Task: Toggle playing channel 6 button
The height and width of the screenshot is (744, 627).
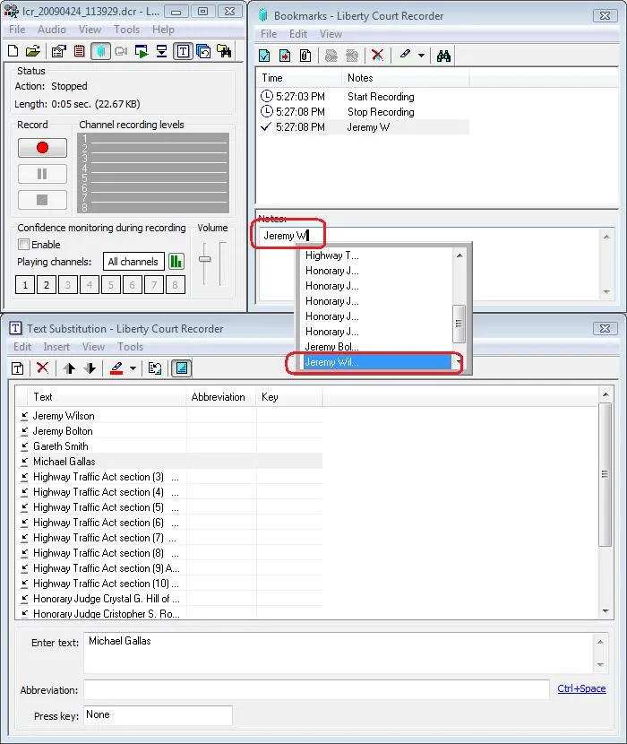Action: pos(133,285)
